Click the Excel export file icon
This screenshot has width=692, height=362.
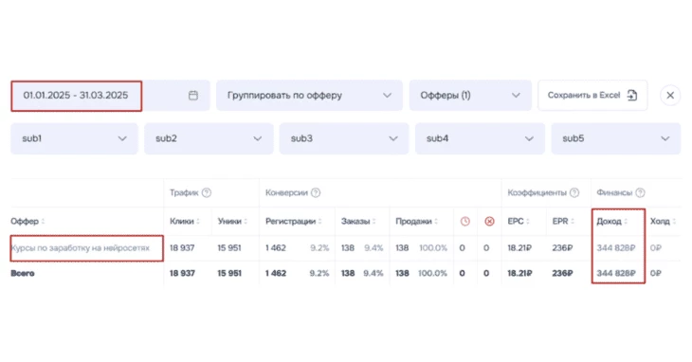click(632, 96)
